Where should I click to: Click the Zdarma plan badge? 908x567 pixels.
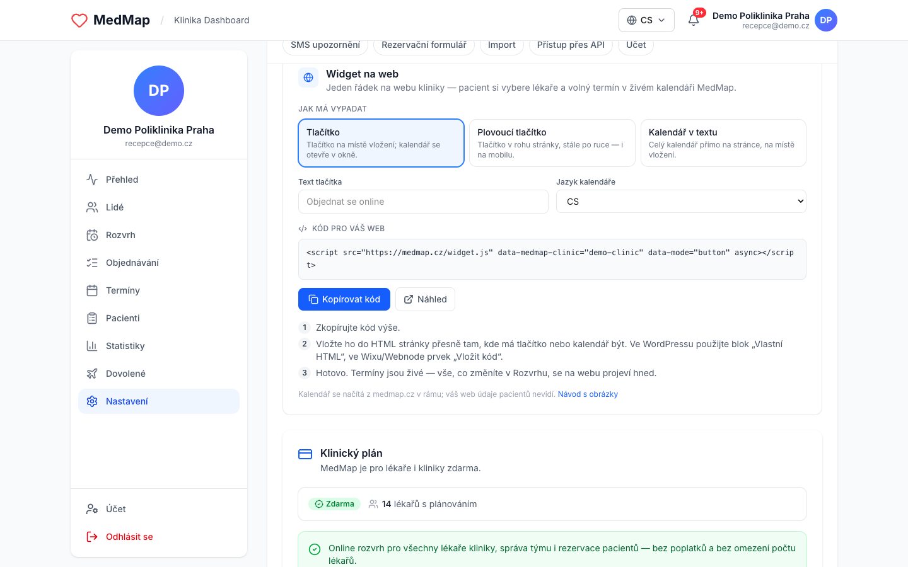[x=334, y=504]
